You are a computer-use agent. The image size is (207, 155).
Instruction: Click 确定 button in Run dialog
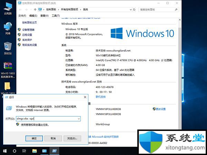point(34,138)
